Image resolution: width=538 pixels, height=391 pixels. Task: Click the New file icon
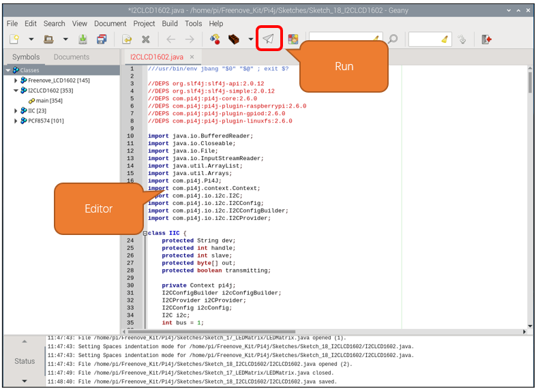14,39
